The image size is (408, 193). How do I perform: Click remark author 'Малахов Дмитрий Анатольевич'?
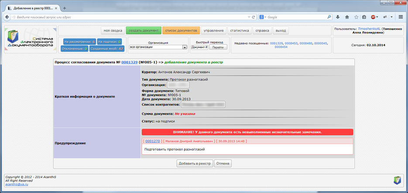click(189, 141)
